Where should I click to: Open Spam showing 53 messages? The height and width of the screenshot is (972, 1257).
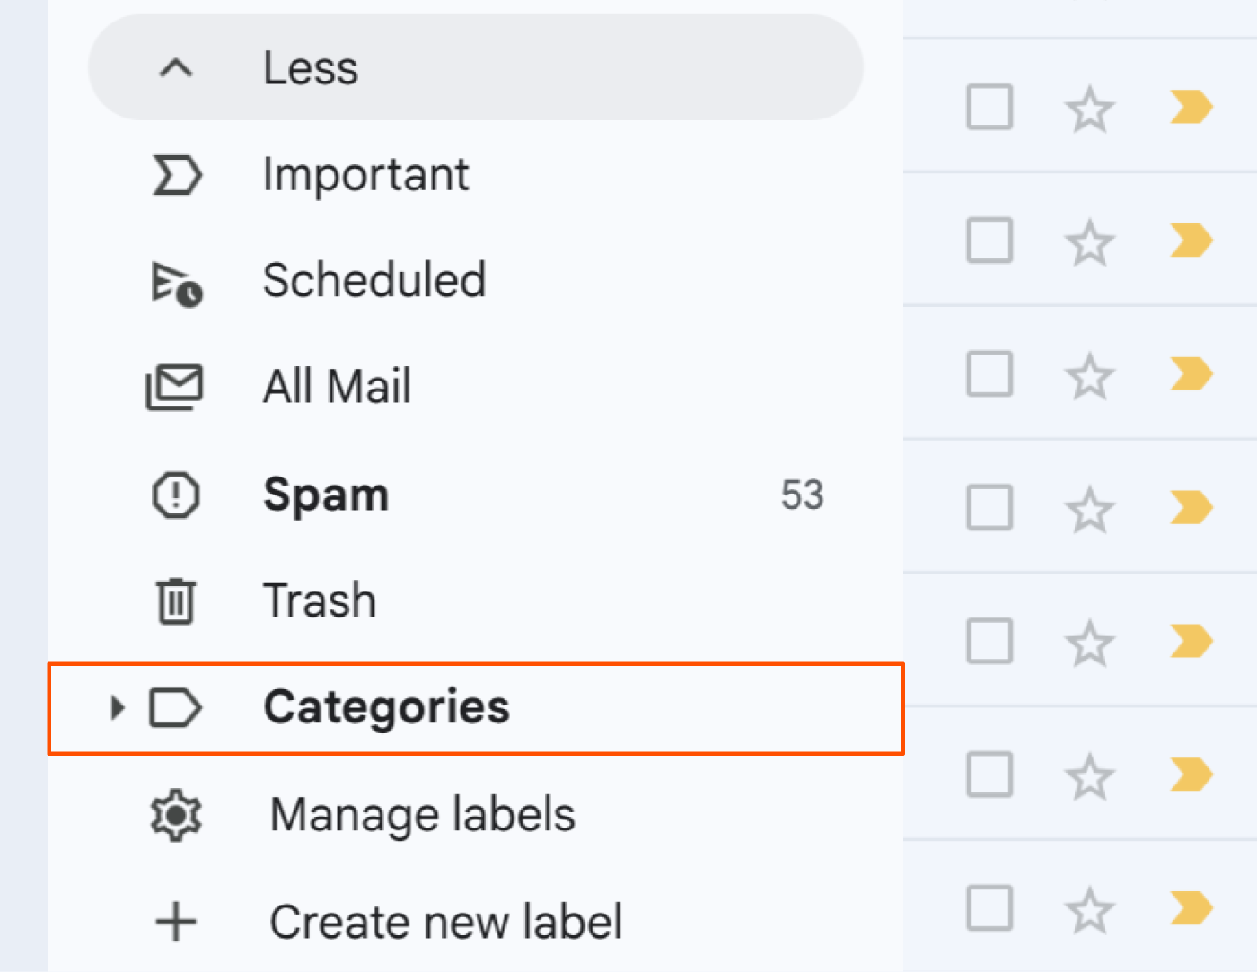point(326,495)
